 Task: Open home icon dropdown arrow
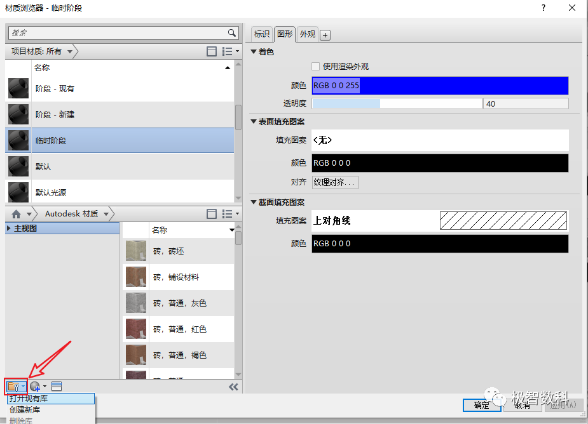click(29, 215)
